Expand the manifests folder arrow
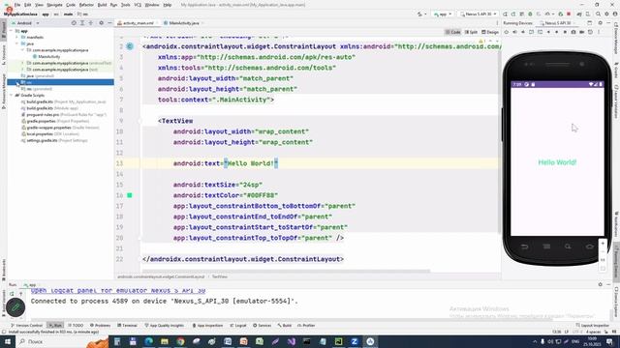The image size is (620, 348). click(x=17, y=37)
